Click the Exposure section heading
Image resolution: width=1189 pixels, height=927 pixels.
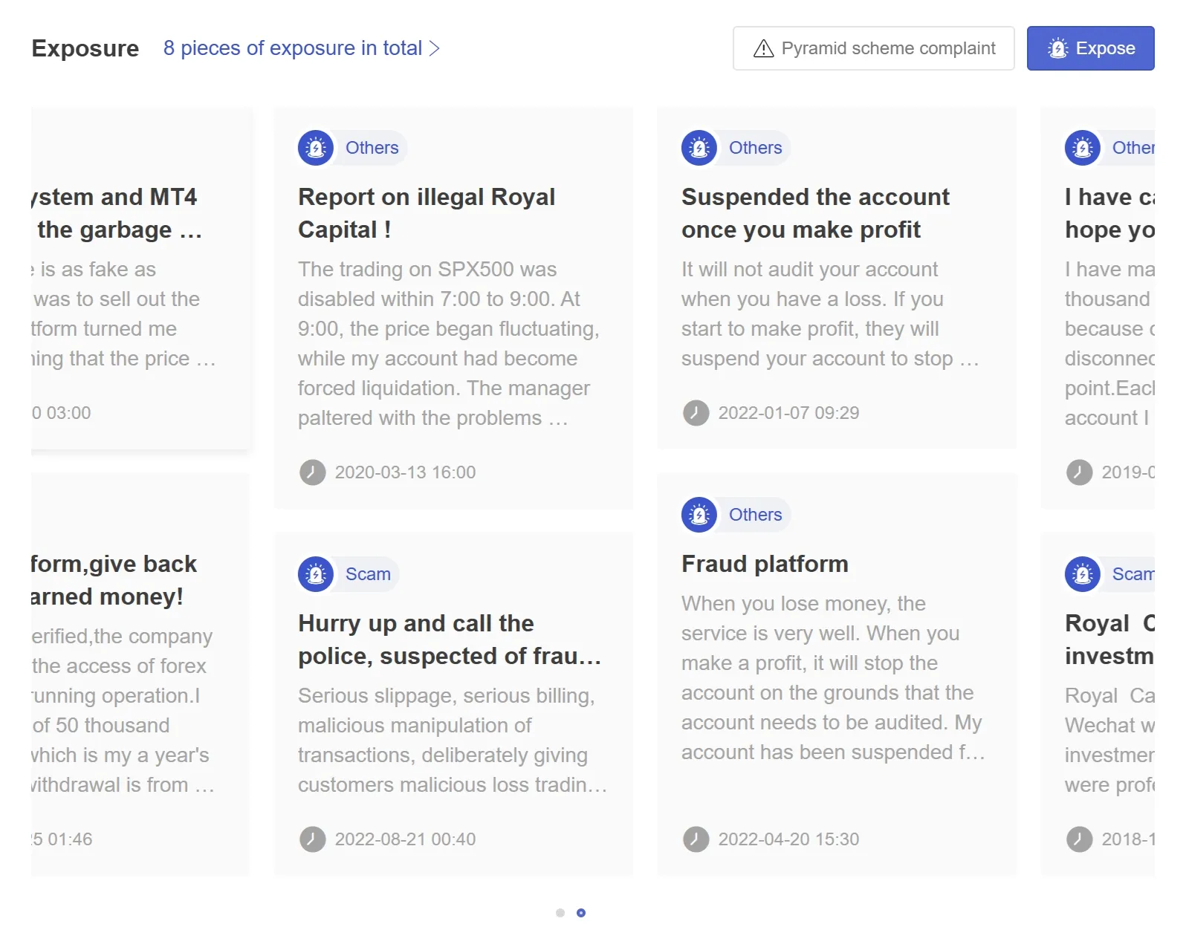point(85,48)
